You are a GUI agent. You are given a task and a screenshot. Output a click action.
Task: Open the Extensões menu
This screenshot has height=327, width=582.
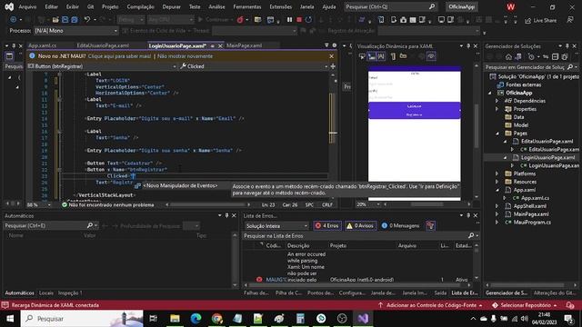pos(281,6)
